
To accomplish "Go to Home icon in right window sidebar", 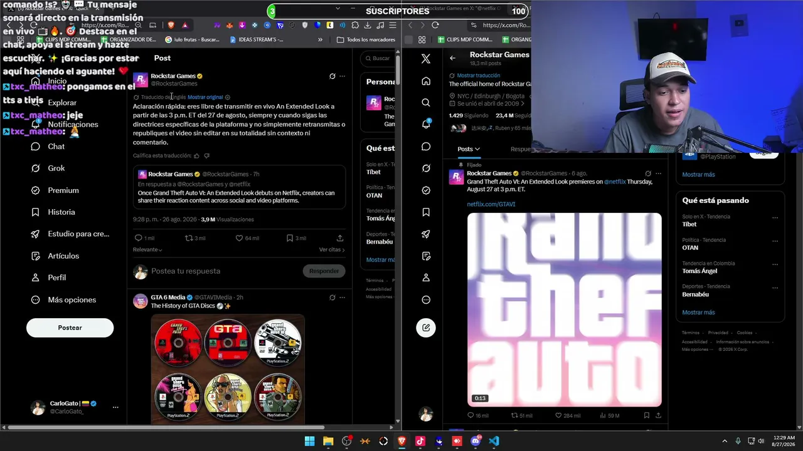I will [x=426, y=81].
